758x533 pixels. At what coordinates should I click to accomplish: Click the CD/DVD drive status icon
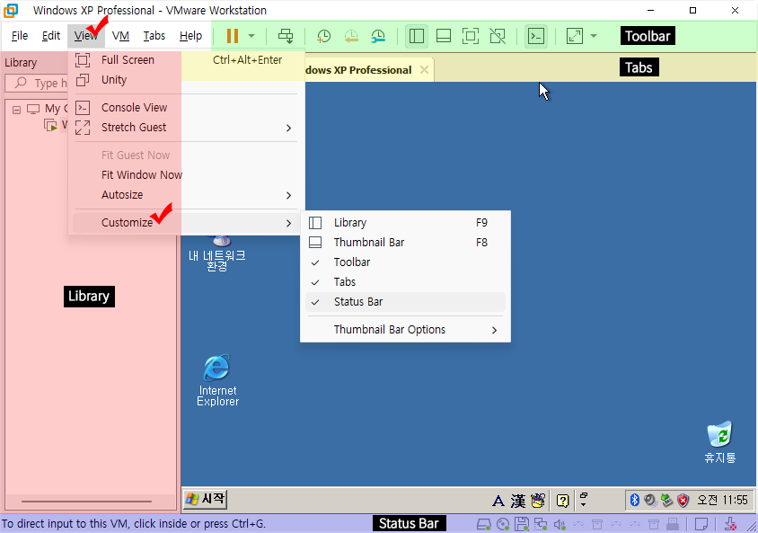(x=503, y=524)
